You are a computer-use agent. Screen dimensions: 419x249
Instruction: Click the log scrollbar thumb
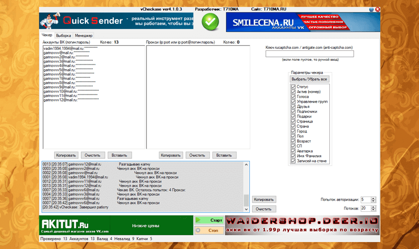[246, 200]
